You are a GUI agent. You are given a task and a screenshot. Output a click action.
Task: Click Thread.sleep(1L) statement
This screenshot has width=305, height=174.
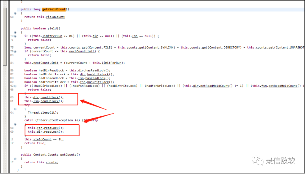(43, 113)
